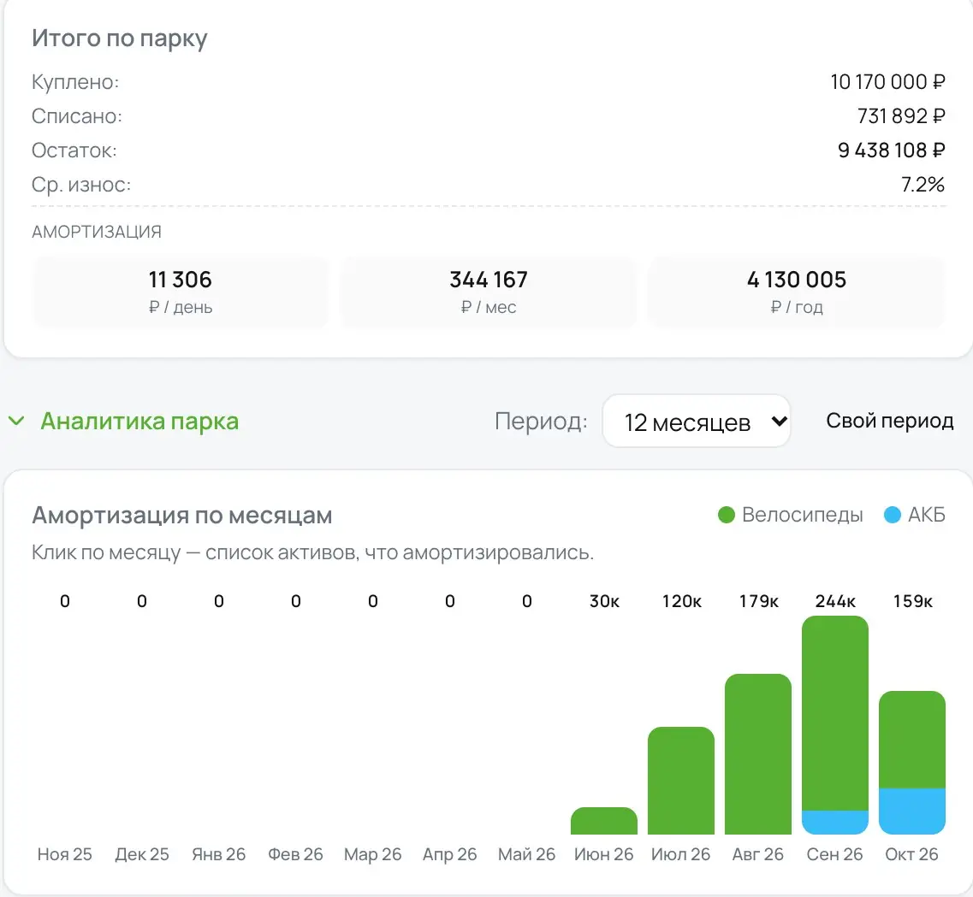Viewport: 973px width, 897px height.
Task: Choose the Свой период option
Action: click(x=889, y=421)
